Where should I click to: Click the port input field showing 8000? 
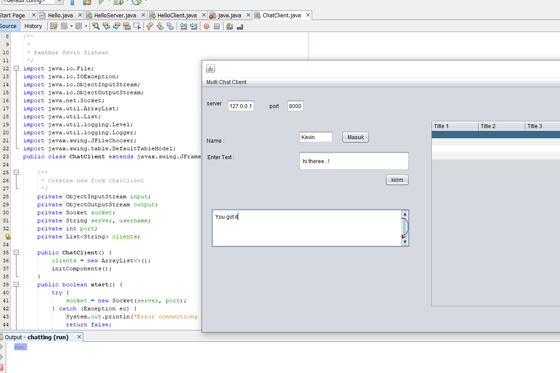click(x=295, y=106)
